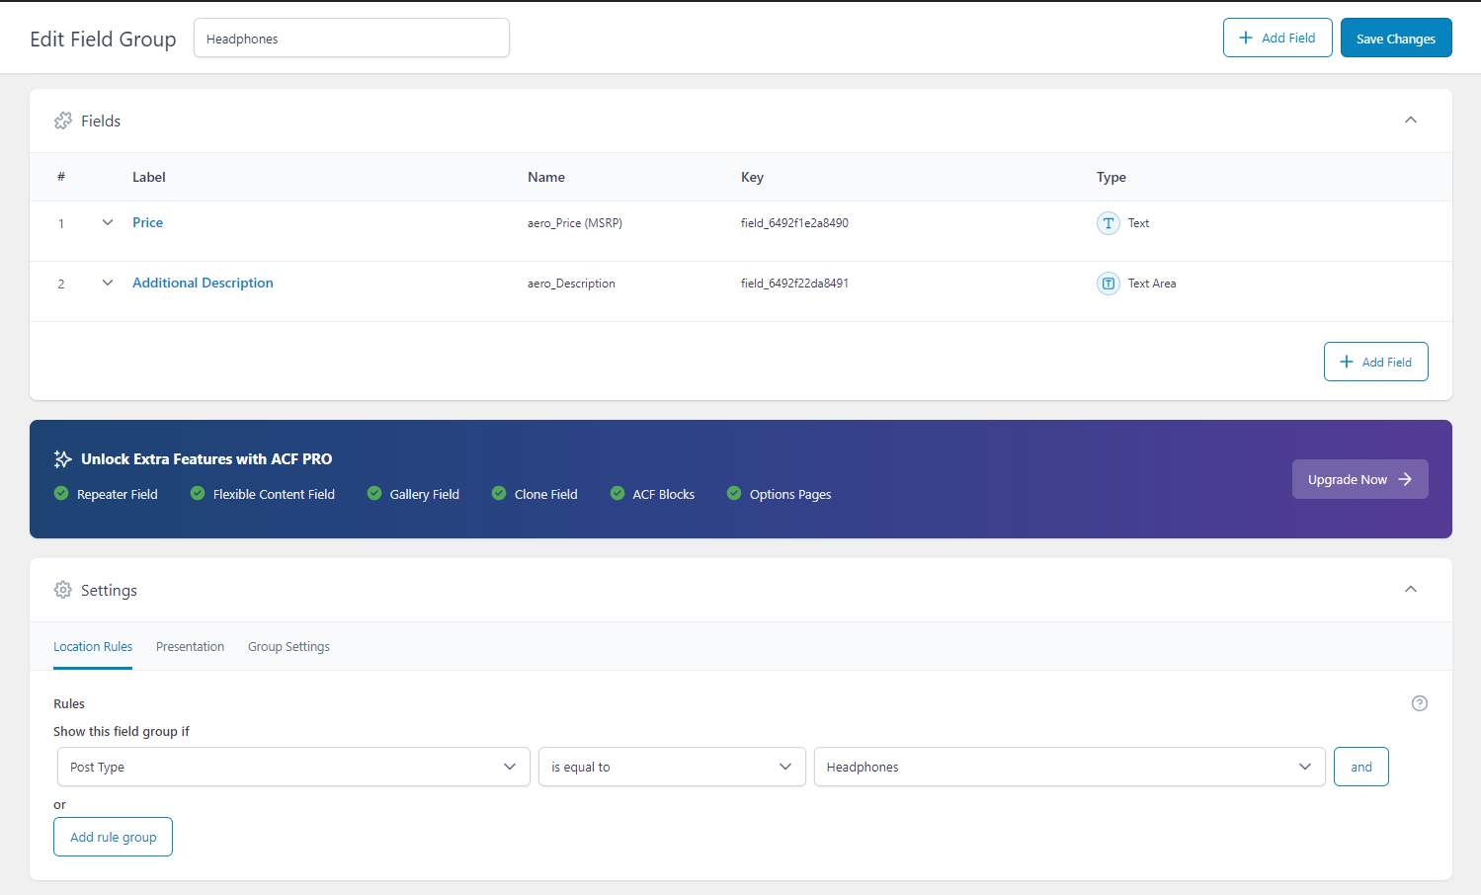1481x895 pixels.
Task: Click the aero_Price (MSRP) name
Action: tap(575, 223)
